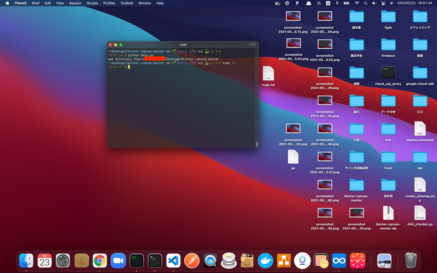Open the Sequel Pro database icon in the Dock
Screen dimensions: 437x273
(x=229, y=260)
